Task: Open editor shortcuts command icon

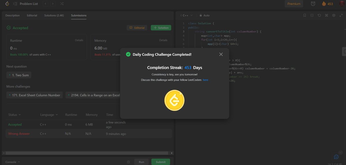Action: (326, 15)
